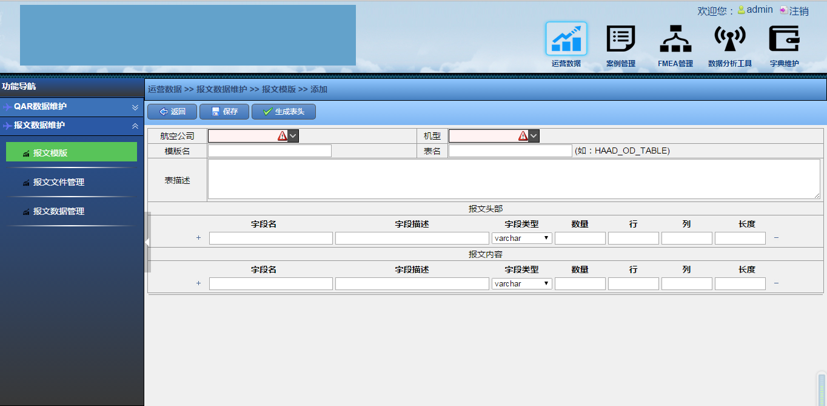The image size is (827, 406).
Task: Open the 数据分析工具 antenna icon
Action: 730,39
